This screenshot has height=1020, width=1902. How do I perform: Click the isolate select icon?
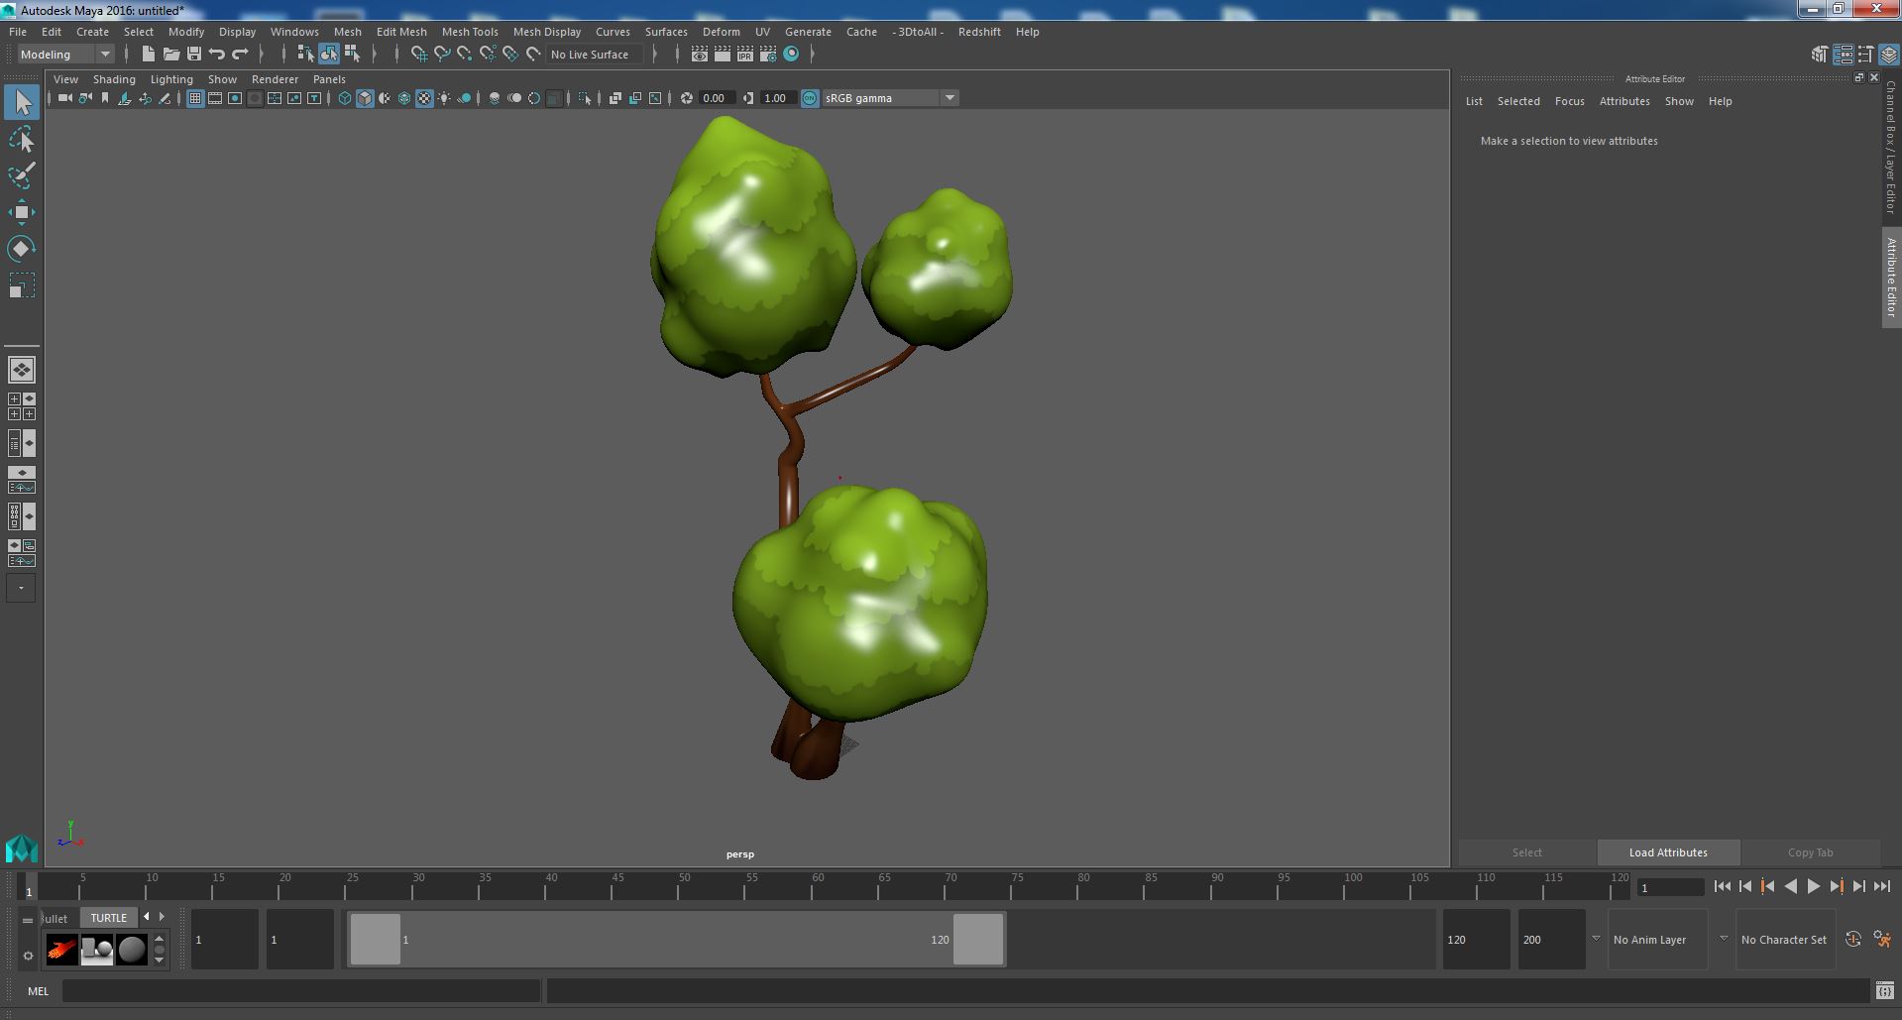[x=585, y=98]
